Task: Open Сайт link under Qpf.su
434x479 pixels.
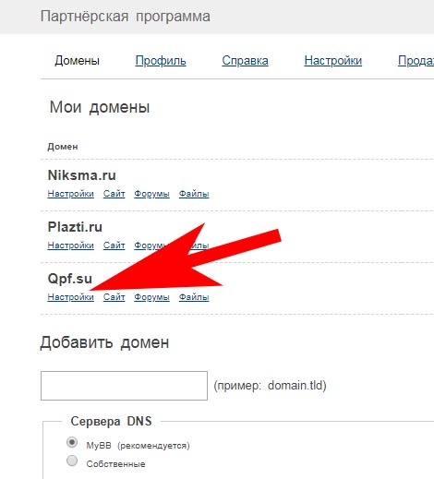Action: [114, 297]
